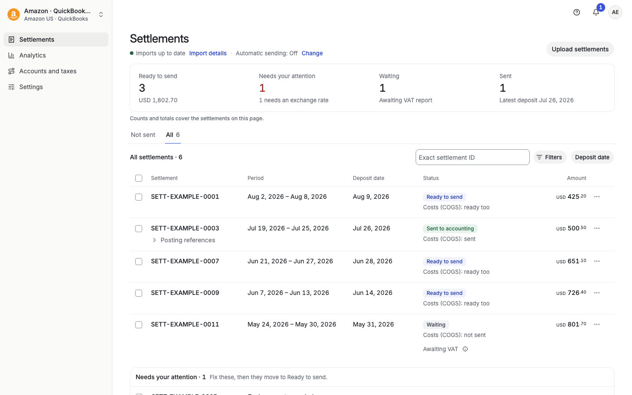
Task: Open more actions for SETT-EXAMPLE-0003
Action: click(x=597, y=228)
